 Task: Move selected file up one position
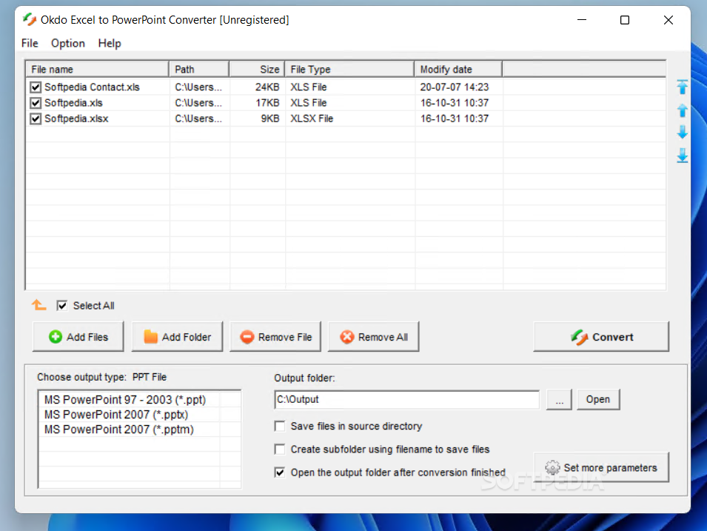(x=683, y=110)
